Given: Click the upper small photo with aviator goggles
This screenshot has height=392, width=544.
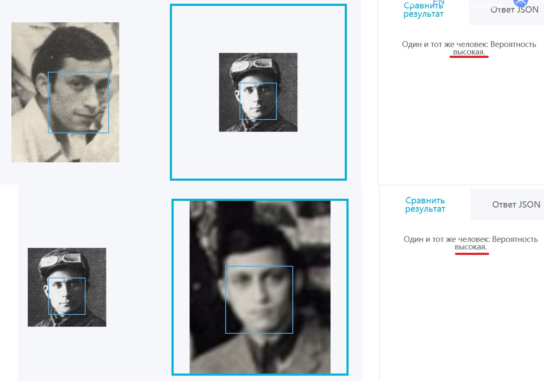Looking at the screenshot, I should point(258,92).
